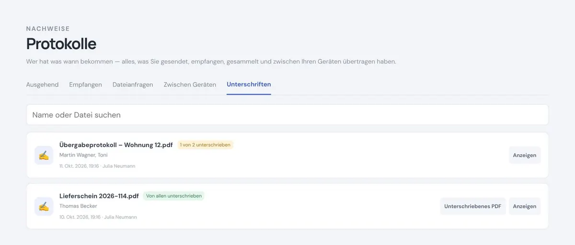Click Anzeigen for Lieferschein 2026-114.pdf
Image resolution: width=575 pixels, height=245 pixels.
(x=525, y=206)
